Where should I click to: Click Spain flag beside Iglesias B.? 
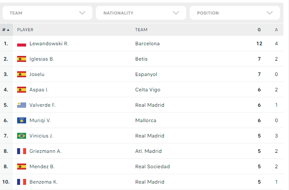(x=21, y=59)
